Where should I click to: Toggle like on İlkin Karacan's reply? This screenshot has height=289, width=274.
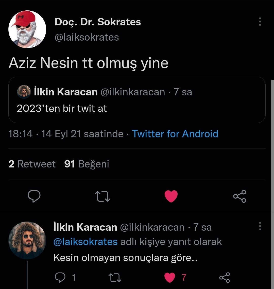pyautogui.click(x=170, y=278)
